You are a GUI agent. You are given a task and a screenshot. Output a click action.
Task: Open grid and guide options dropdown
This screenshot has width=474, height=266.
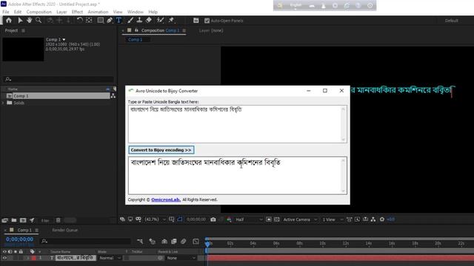pos(172,219)
